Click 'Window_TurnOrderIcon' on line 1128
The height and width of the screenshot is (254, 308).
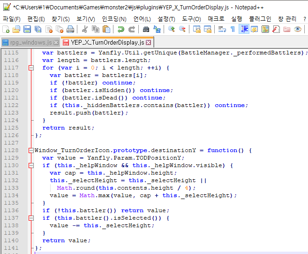[72, 151]
